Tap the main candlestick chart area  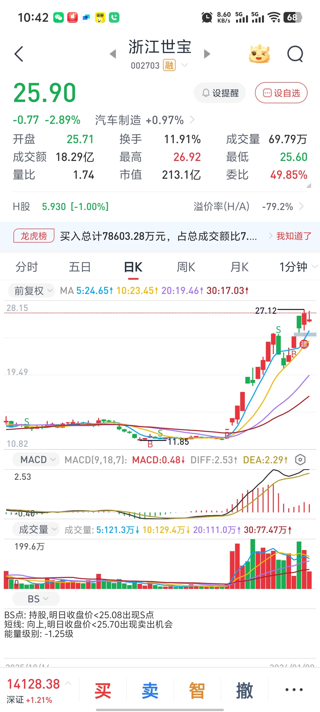coord(160,375)
